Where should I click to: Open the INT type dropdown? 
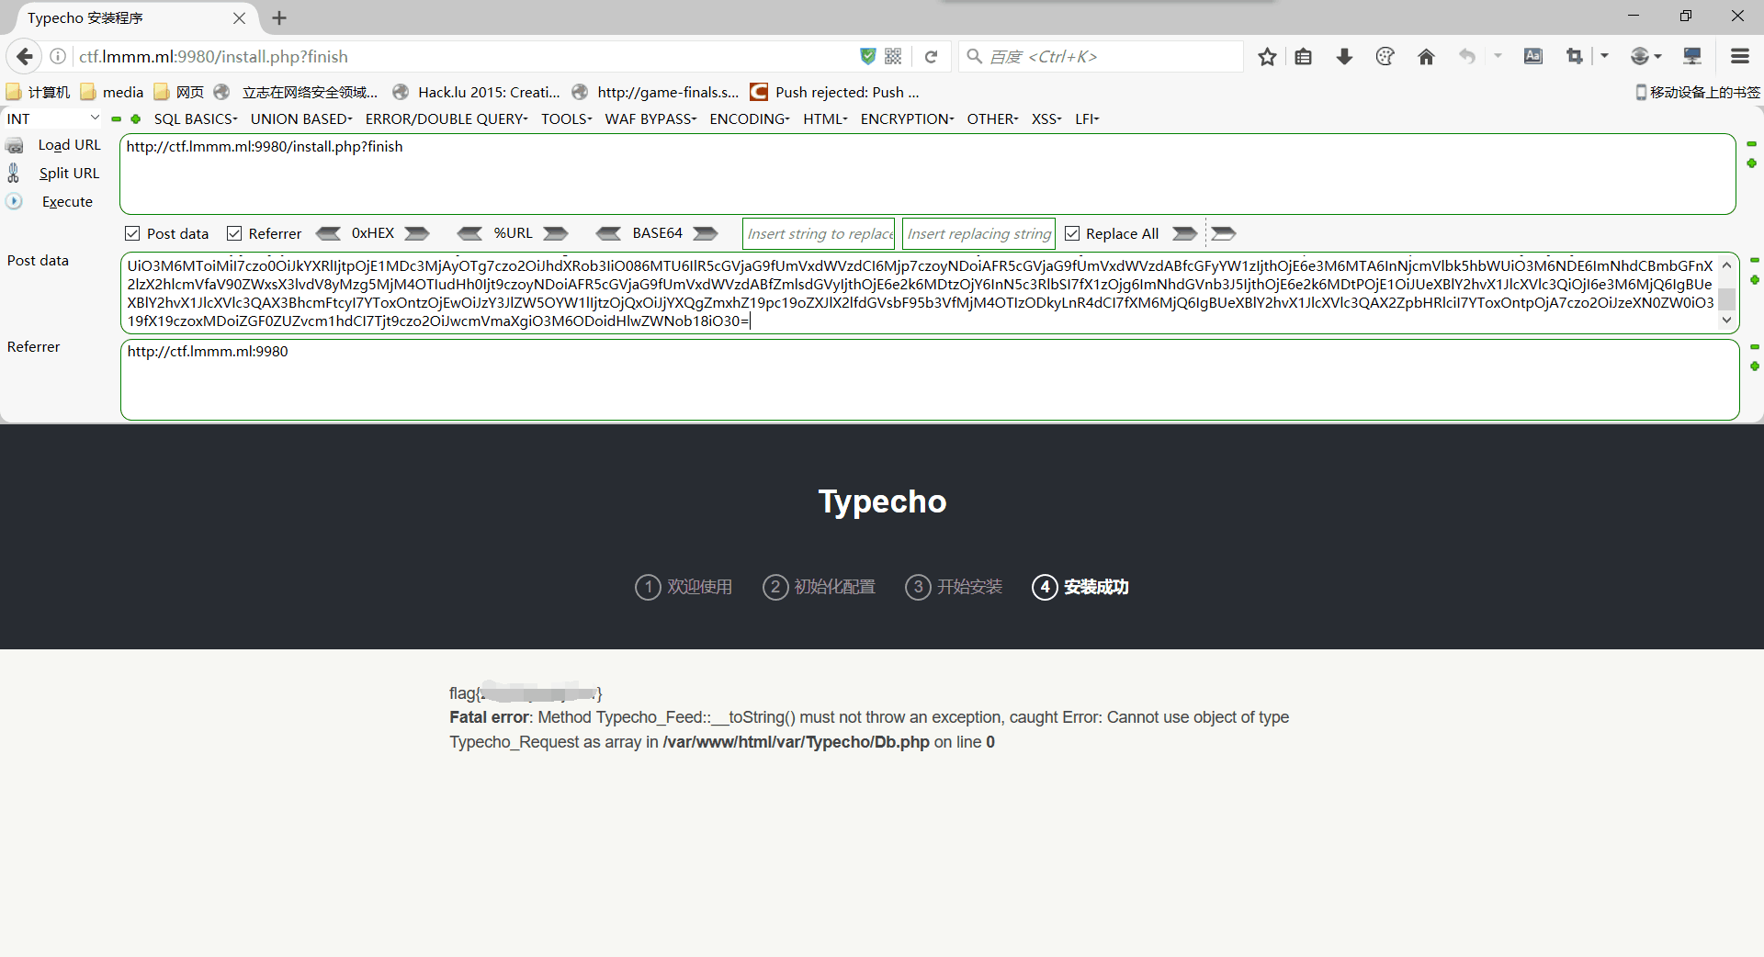tap(53, 118)
